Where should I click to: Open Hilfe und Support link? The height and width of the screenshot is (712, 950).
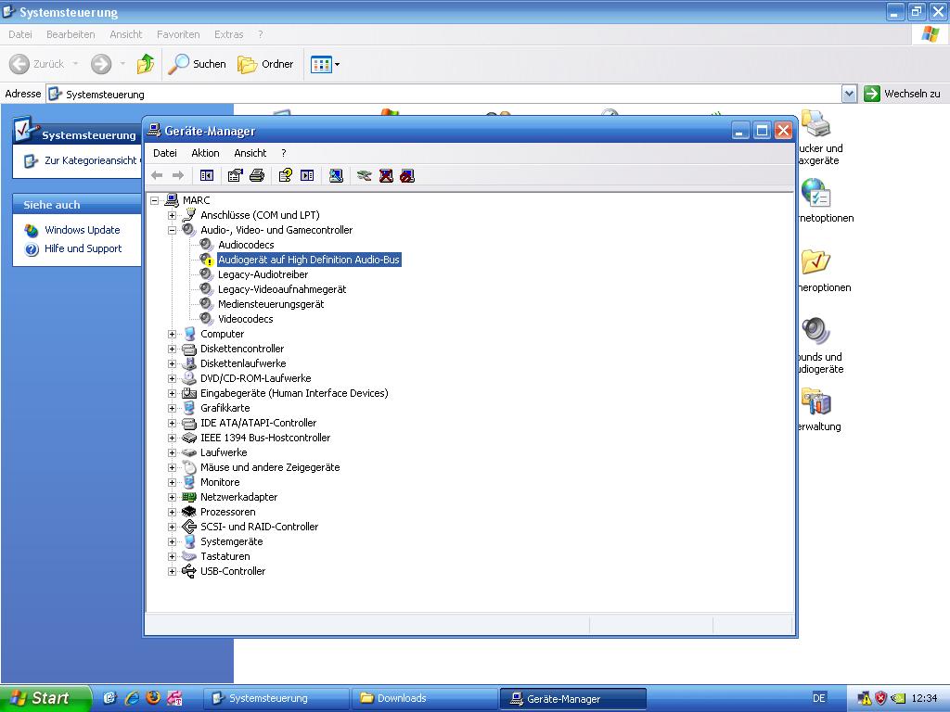[83, 248]
